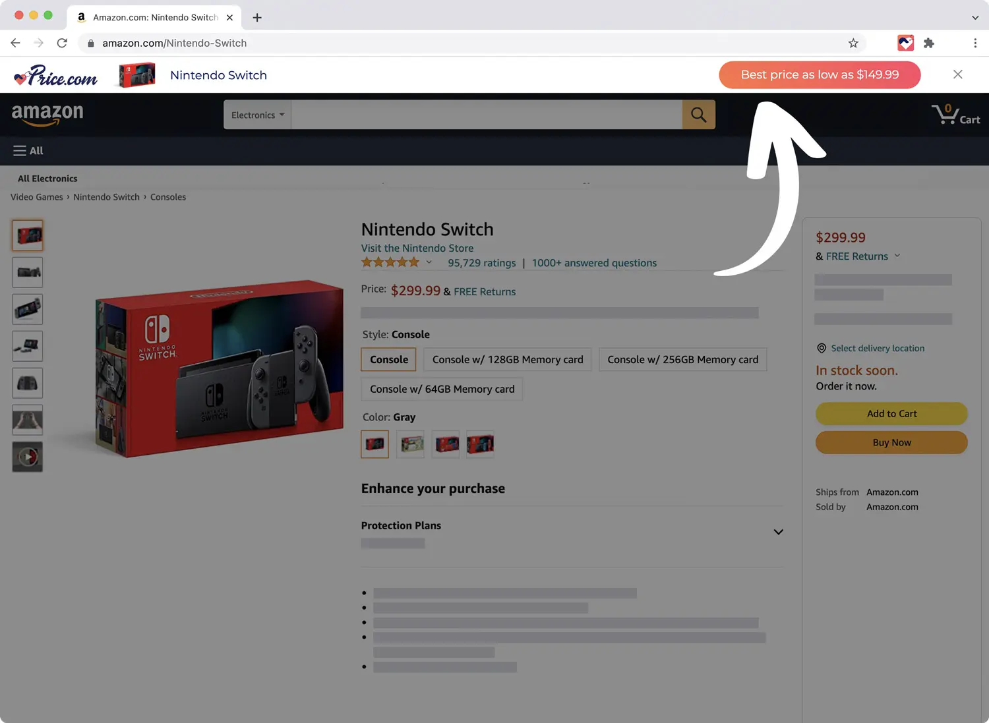Close the Amazon.com Nintendo Switch tab

[229, 18]
